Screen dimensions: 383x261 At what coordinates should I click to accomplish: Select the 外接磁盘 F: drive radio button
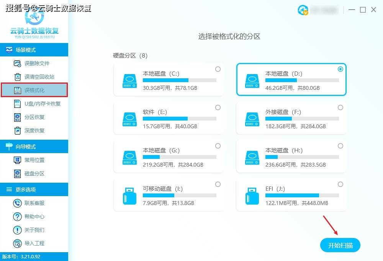tap(340, 107)
